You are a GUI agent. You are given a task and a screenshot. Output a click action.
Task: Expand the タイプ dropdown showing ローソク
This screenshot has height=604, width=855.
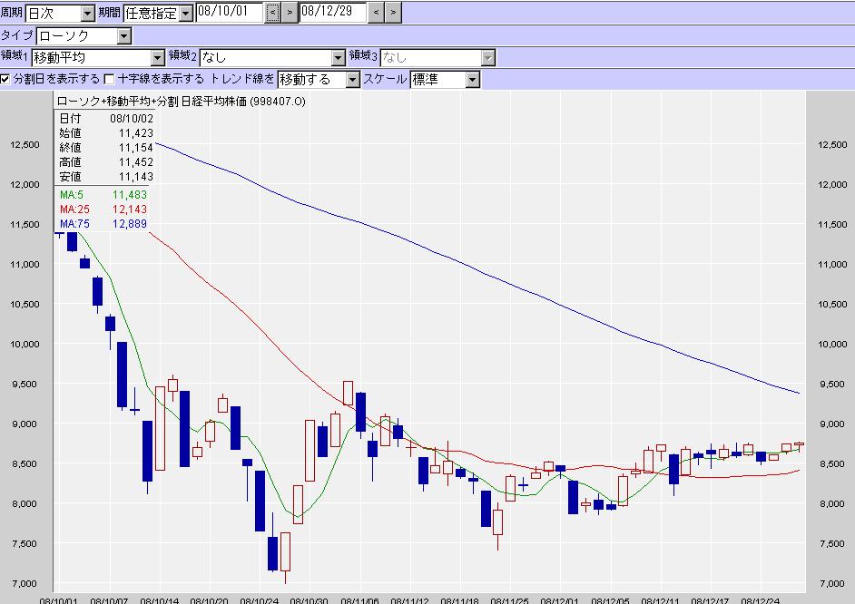pyautogui.click(x=123, y=36)
